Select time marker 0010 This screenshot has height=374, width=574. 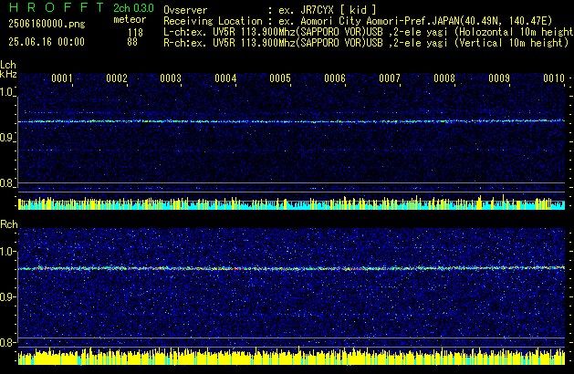point(554,78)
